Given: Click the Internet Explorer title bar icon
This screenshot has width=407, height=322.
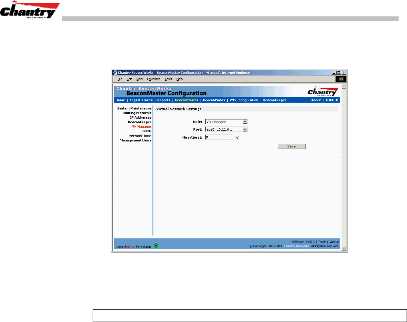Looking at the screenshot, I should (115, 73).
